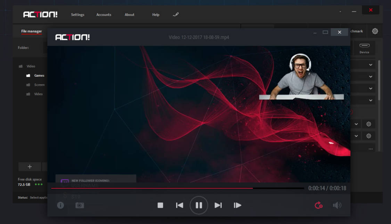Click the time display 0:00:14 / 0:00:18
Screen dimensions: 391x224
click(327, 188)
